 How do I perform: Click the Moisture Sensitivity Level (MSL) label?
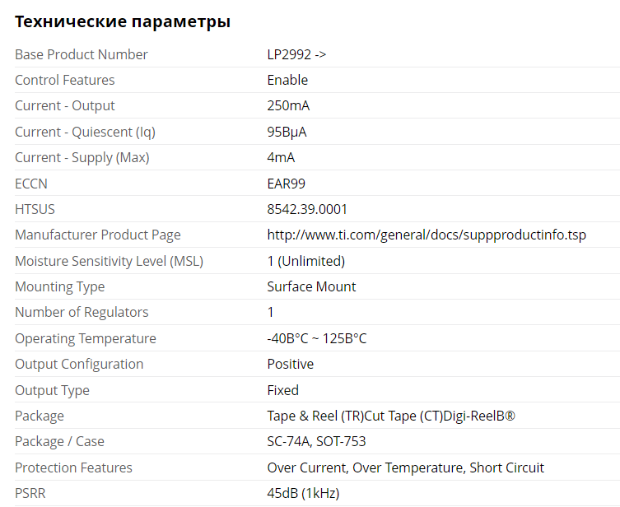tap(109, 261)
